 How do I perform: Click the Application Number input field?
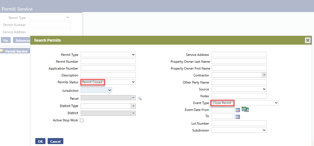[108, 68]
